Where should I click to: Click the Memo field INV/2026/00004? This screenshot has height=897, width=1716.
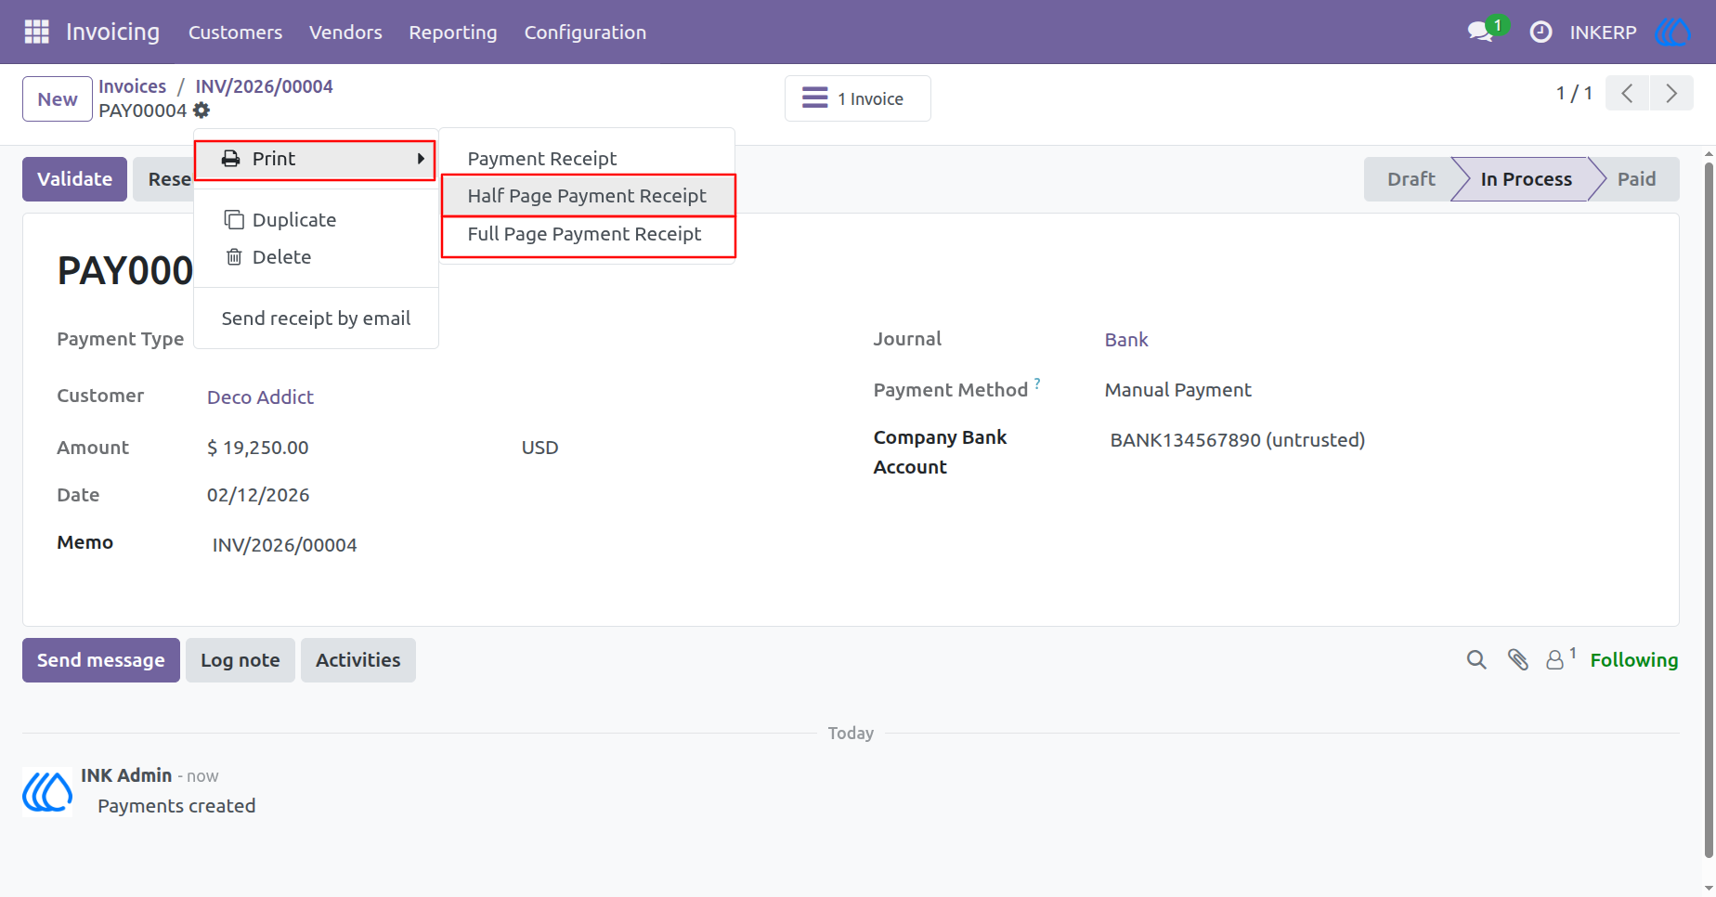(x=284, y=545)
